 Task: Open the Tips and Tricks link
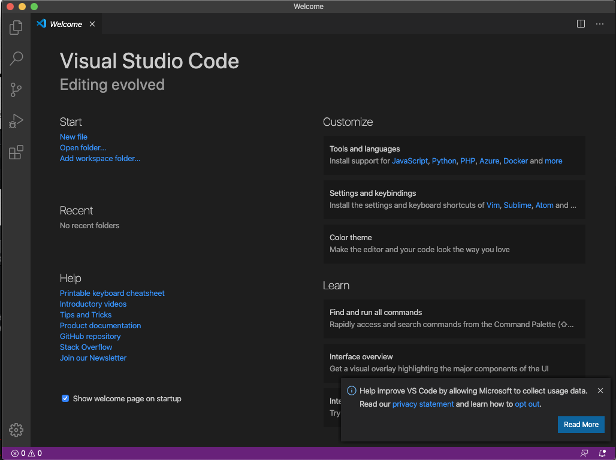click(x=86, y=314)
